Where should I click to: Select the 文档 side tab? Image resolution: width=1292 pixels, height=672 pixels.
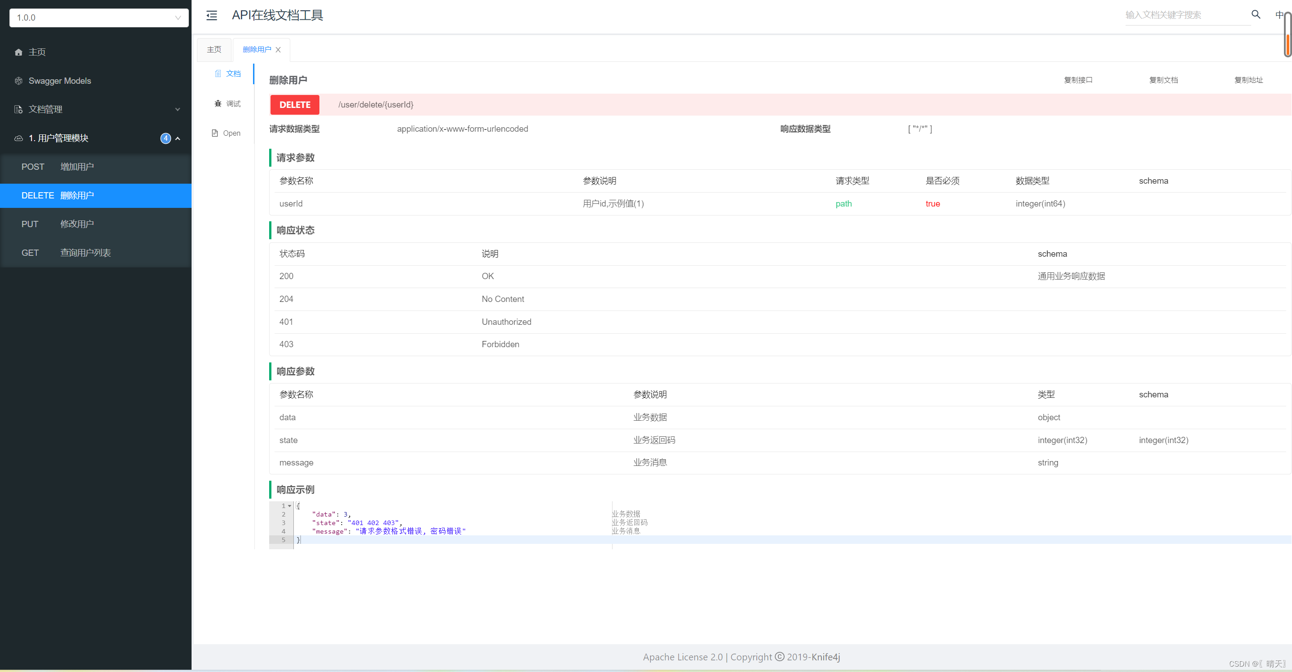(x=228, y=73)
